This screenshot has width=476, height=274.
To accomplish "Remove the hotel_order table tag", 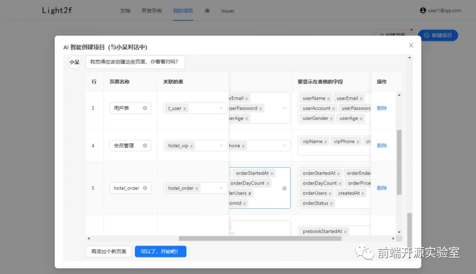I will [196, 188].
